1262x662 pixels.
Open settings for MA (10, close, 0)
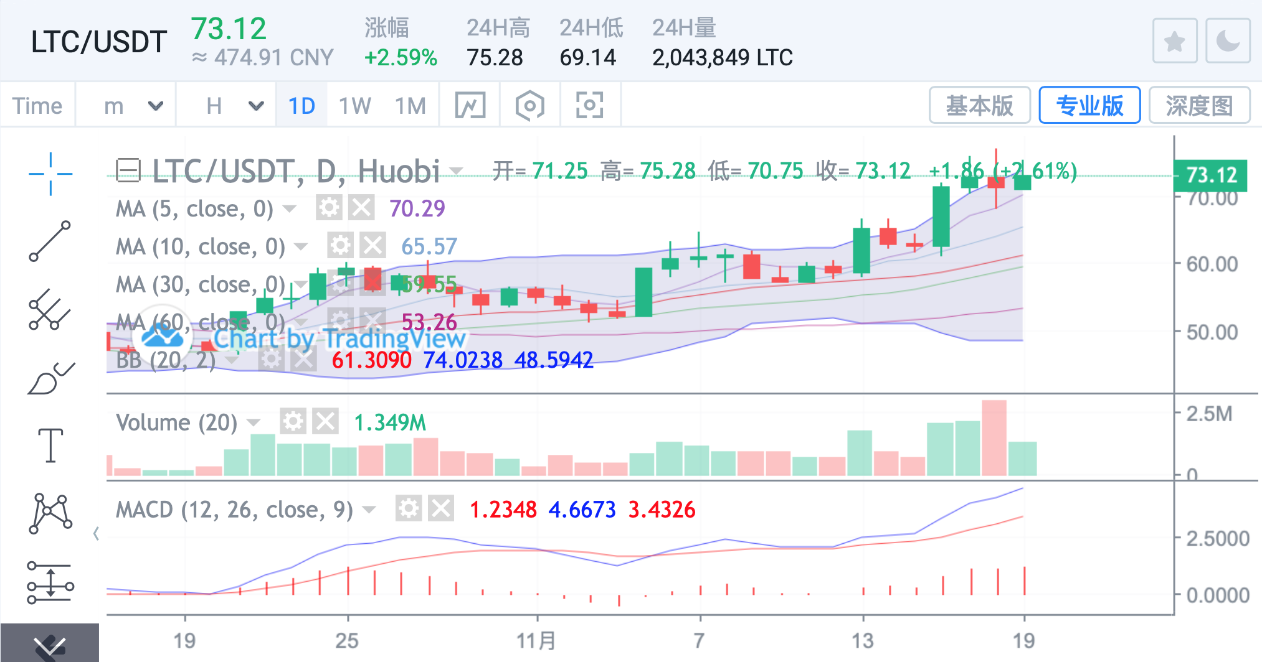point(341,246)
